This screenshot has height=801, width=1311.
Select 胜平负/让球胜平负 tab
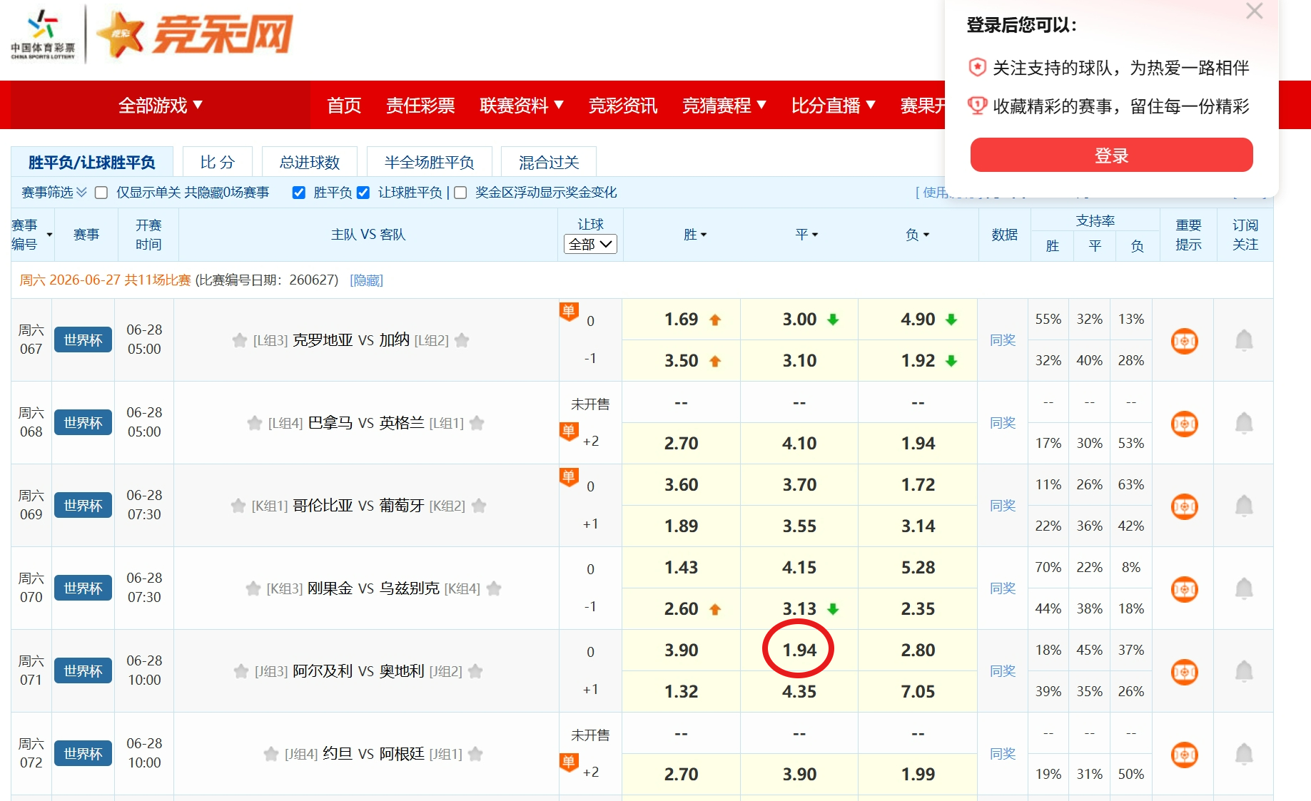pos(92,162)
